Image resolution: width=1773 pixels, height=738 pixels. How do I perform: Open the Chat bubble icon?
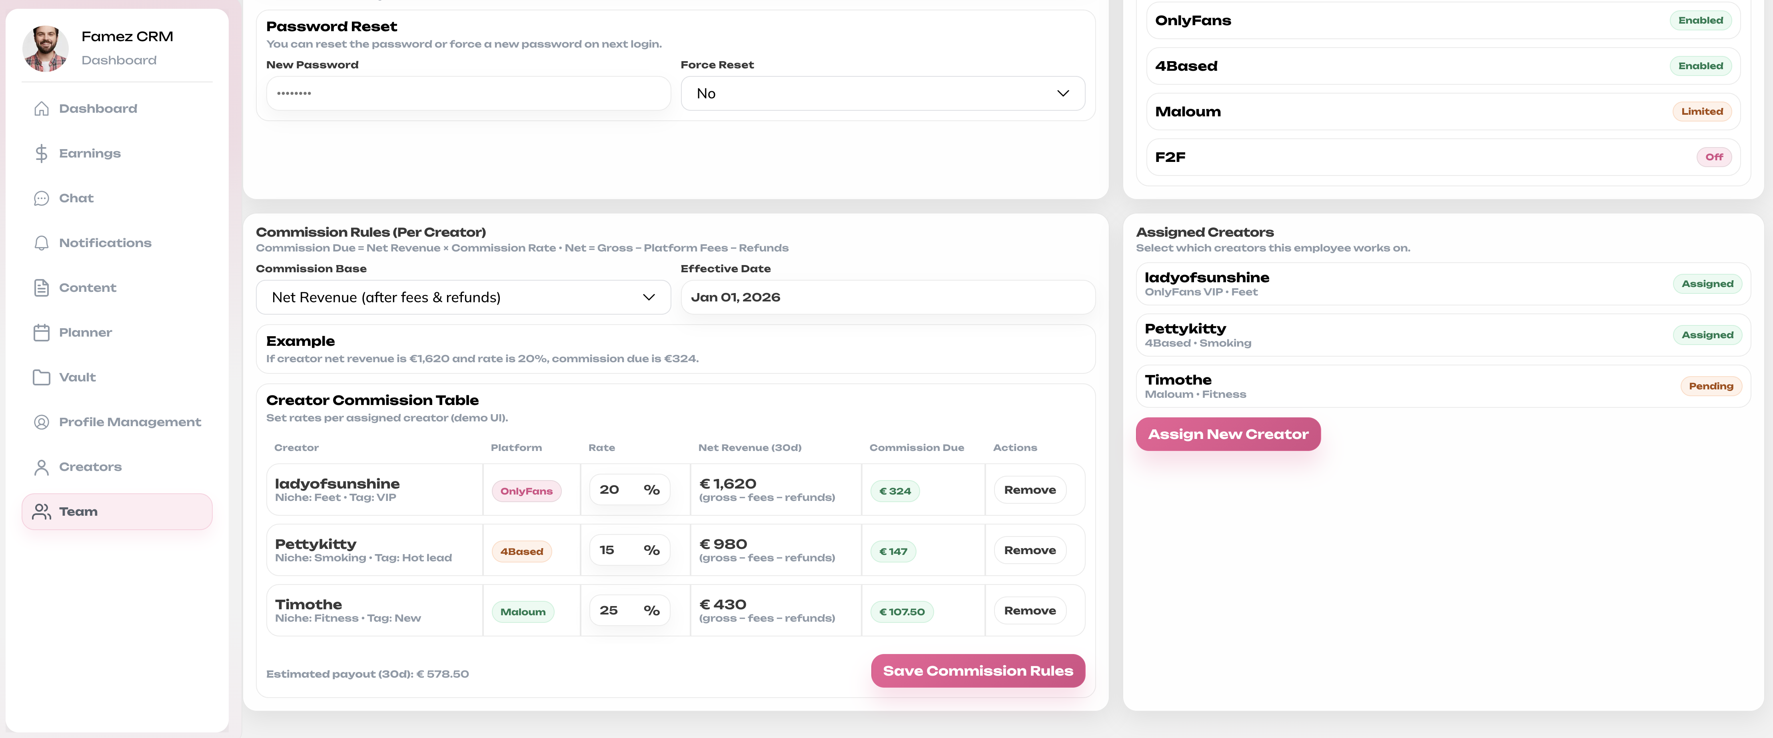(42, 197)
